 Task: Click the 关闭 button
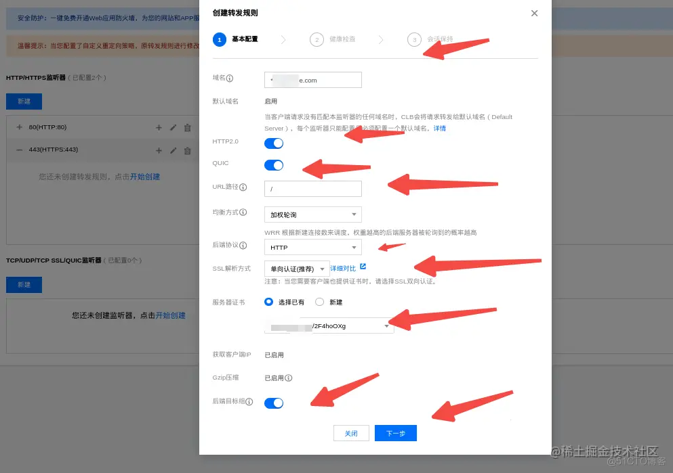point(351,433)
